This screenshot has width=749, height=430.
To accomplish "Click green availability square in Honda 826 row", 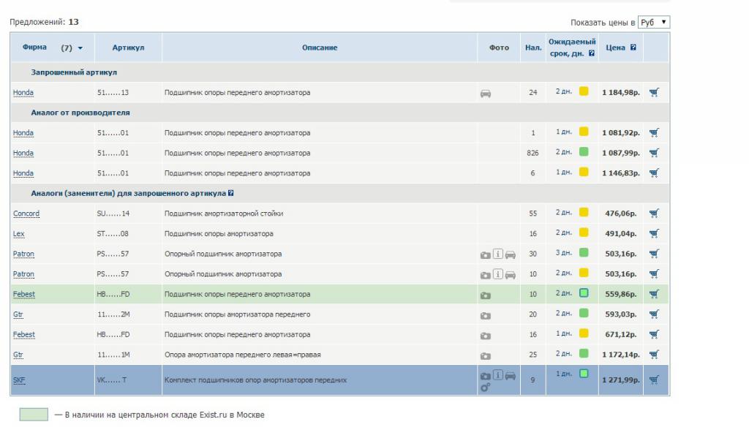I will tap(584, 152).
